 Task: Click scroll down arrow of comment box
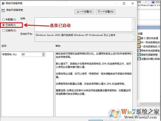tap(133, 29)
